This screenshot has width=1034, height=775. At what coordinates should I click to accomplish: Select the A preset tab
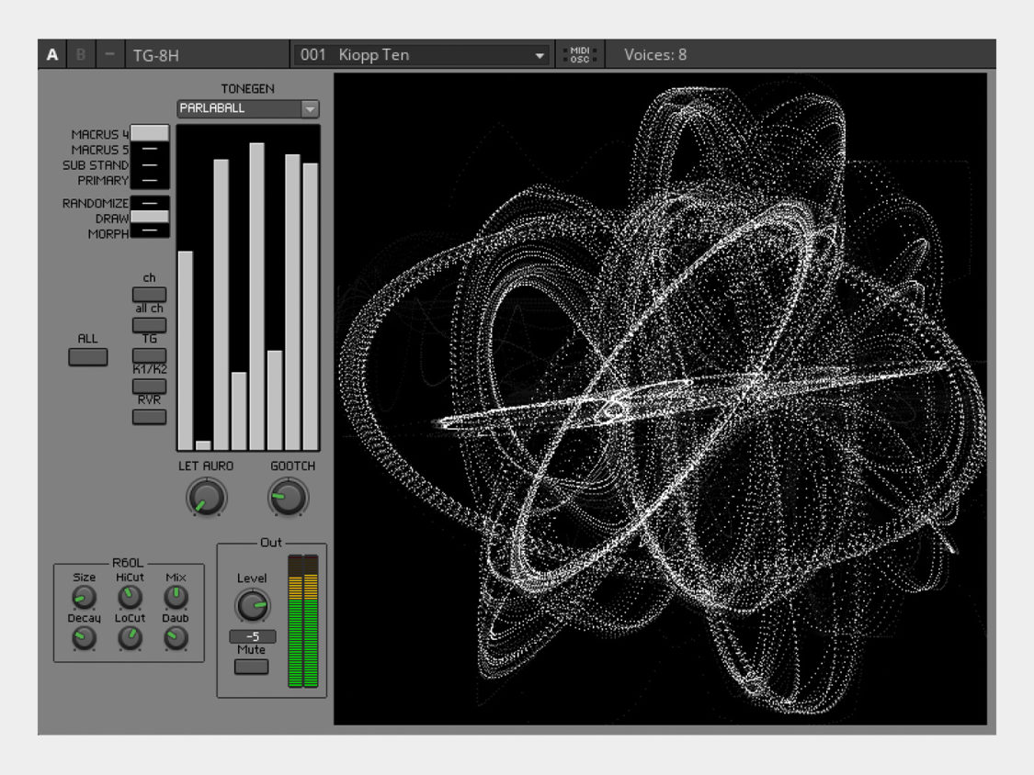[52, 53]
